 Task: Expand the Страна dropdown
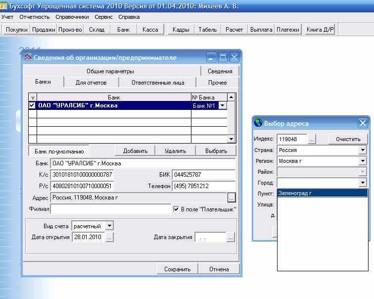point(363,150)
